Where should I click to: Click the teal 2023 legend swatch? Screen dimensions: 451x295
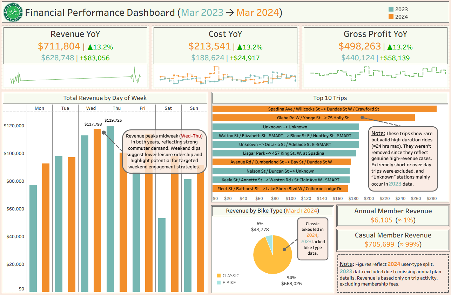[391, 9]
